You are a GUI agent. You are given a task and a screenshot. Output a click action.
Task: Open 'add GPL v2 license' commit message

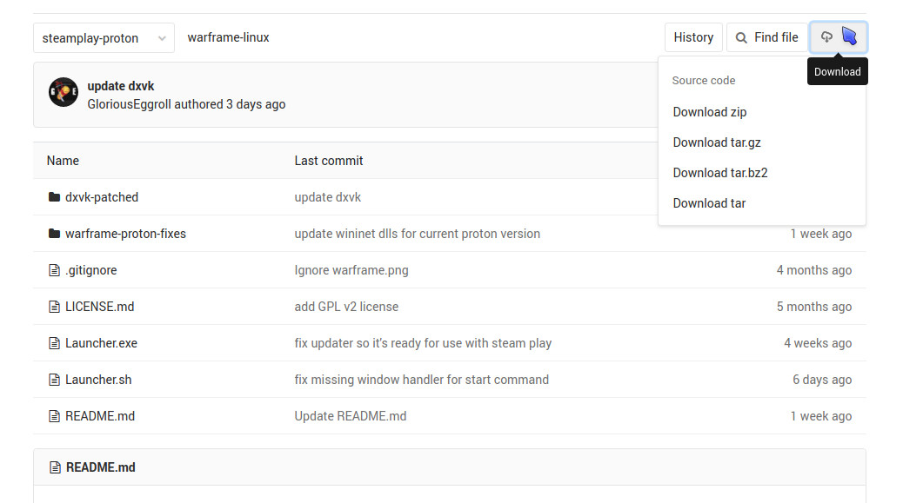click(x=346, y=307)
